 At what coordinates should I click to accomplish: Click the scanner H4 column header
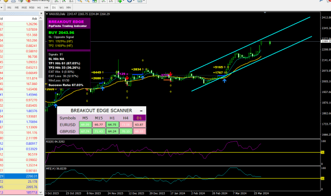coord(126,118)
